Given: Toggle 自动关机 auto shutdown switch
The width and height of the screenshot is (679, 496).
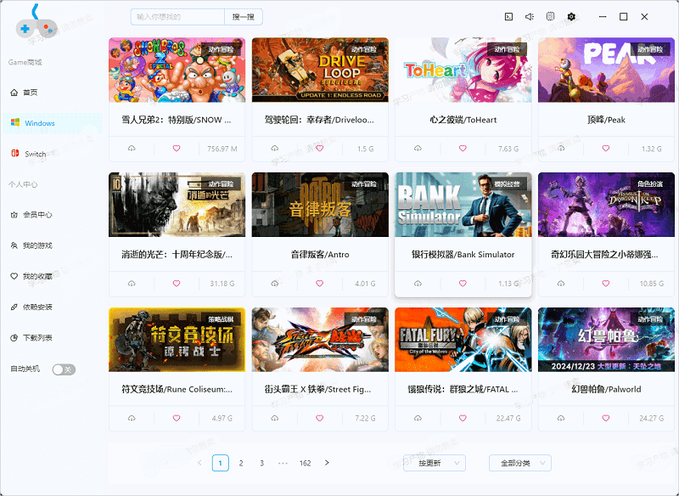Looking at the screenshot, I should pyautogui.click(x=65, y=369).
